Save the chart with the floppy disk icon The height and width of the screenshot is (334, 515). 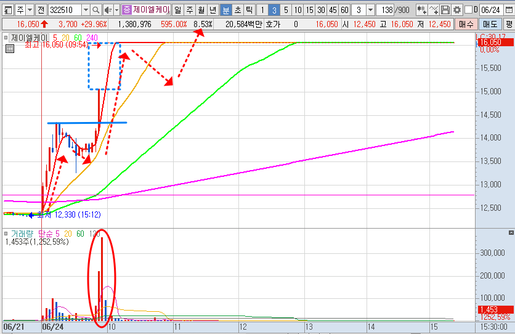(445, 10)
